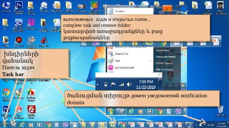Click the dropdown arrow above the enlarged tray

tap(160, 75)
